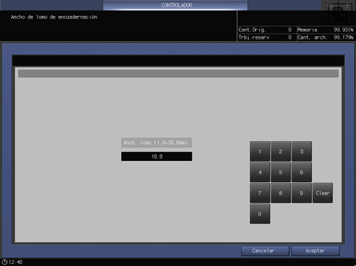356x266 pixels.
Task: Click the clock icon in status bar
Action: pyautogui.click(x=5, y=262)
